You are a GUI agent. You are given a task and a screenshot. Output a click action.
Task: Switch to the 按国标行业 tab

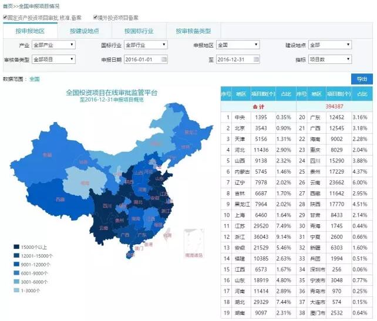point(139,31)
